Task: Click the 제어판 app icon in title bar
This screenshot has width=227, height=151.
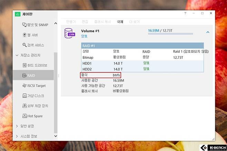Action: [x=18, y=14]
